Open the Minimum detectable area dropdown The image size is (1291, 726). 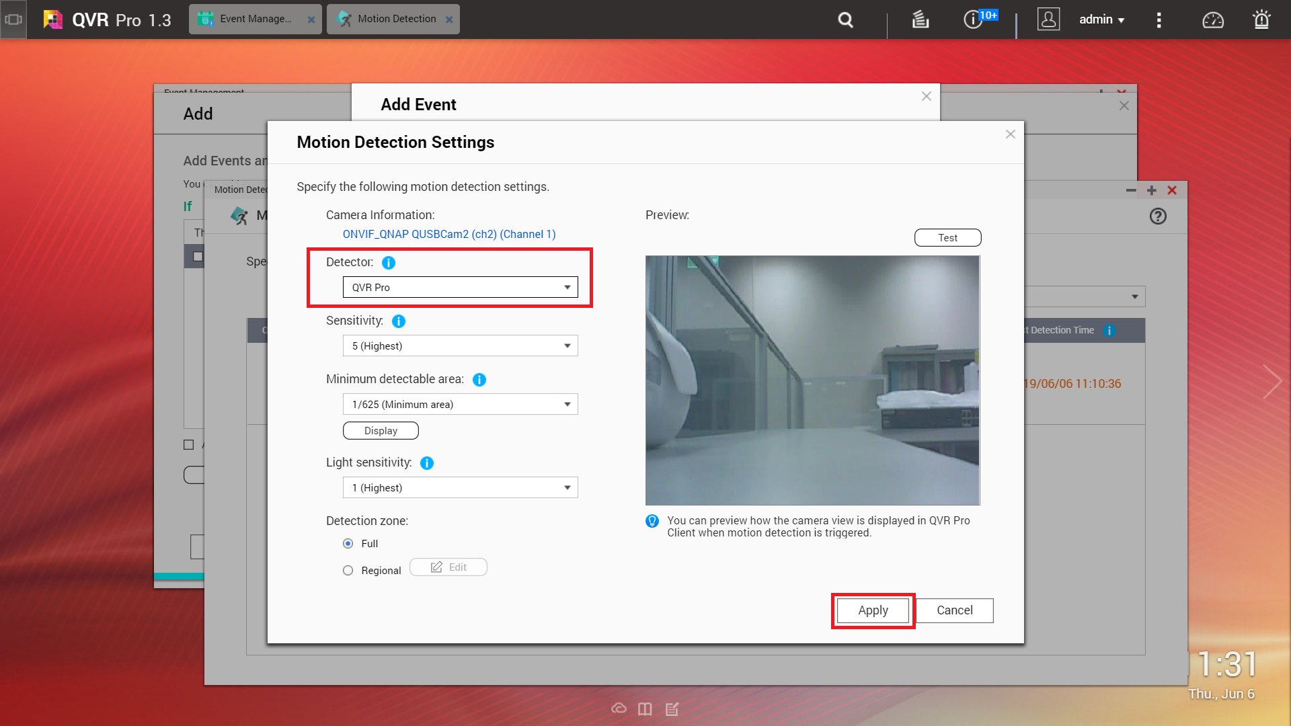click(x=461, y=404)
